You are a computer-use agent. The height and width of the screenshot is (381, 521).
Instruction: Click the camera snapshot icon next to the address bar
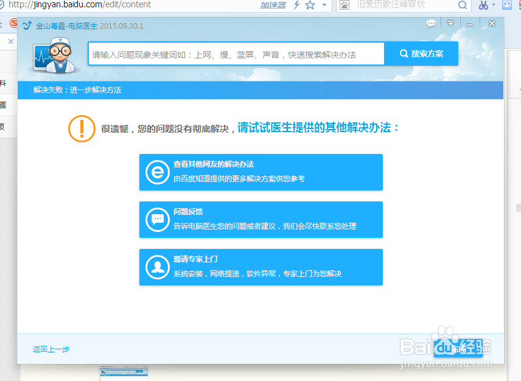point(343,5)
